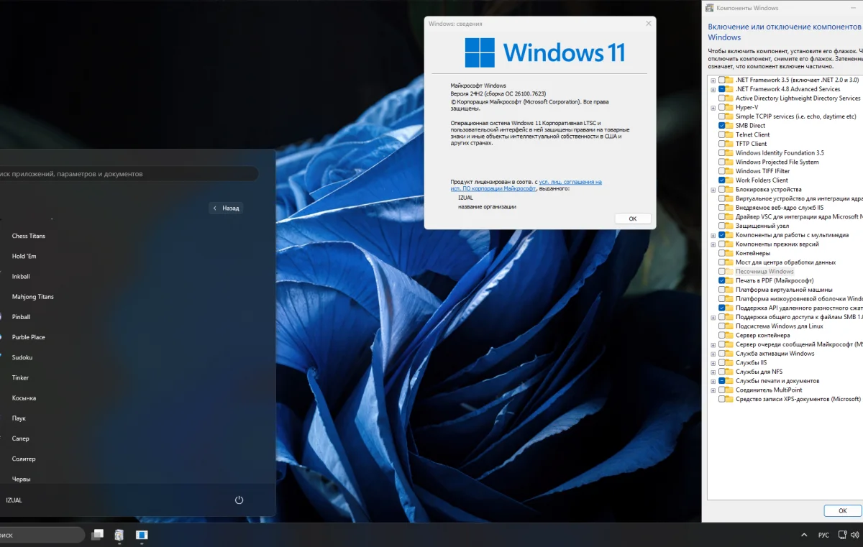Open the winver app icon on taskbar
This screenshot has width=863, height=547.
tap(142, 535)
